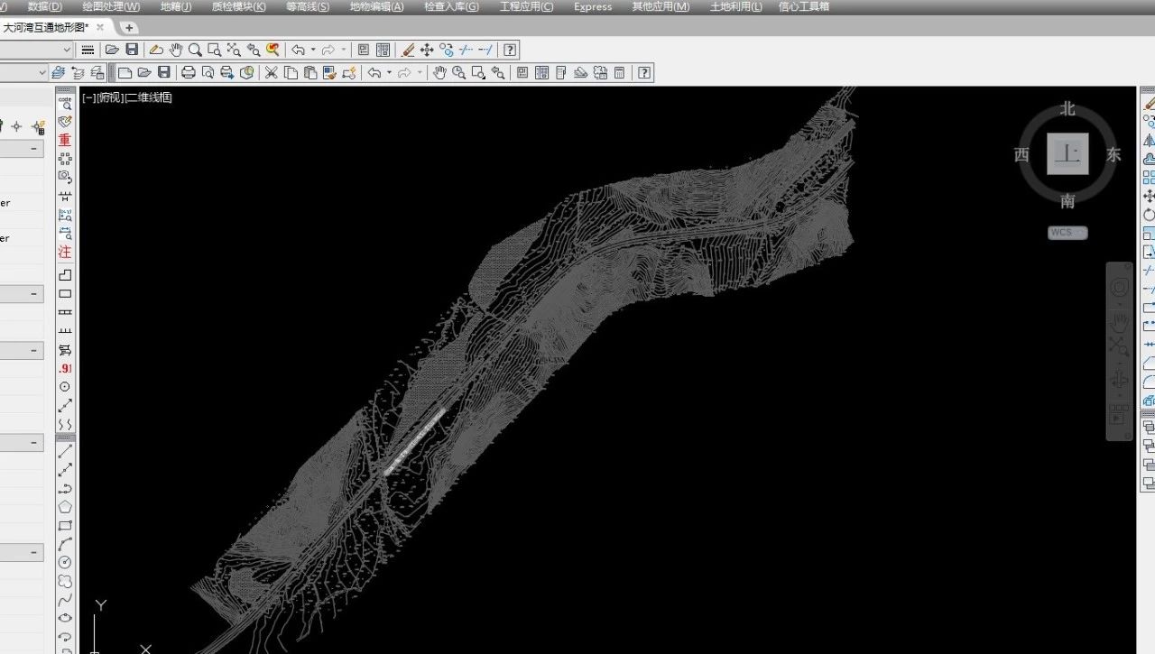Click the new drawing icon in second toolbar

coord(125,72)
